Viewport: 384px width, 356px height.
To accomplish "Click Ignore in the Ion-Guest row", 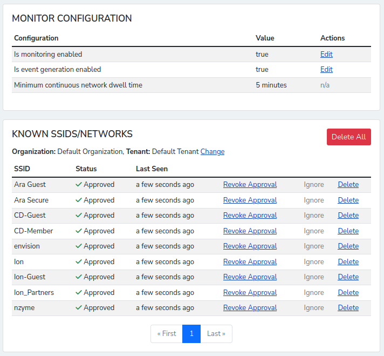I will click(314, 277).
